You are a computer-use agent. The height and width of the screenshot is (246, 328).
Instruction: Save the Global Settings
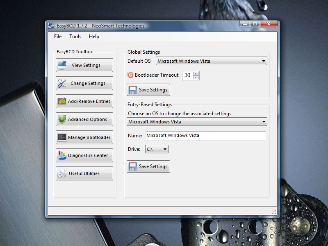coord(148,90)
